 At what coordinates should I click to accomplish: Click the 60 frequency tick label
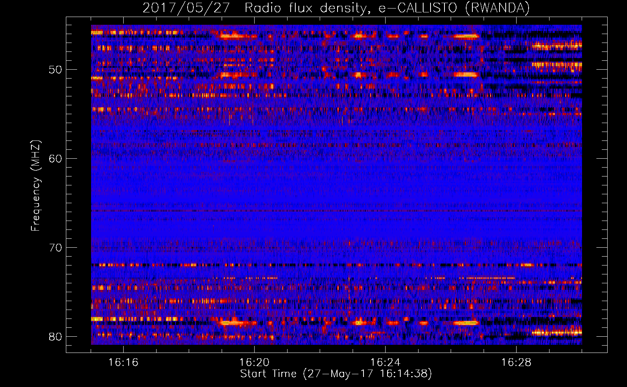click(x=55, y=159)
